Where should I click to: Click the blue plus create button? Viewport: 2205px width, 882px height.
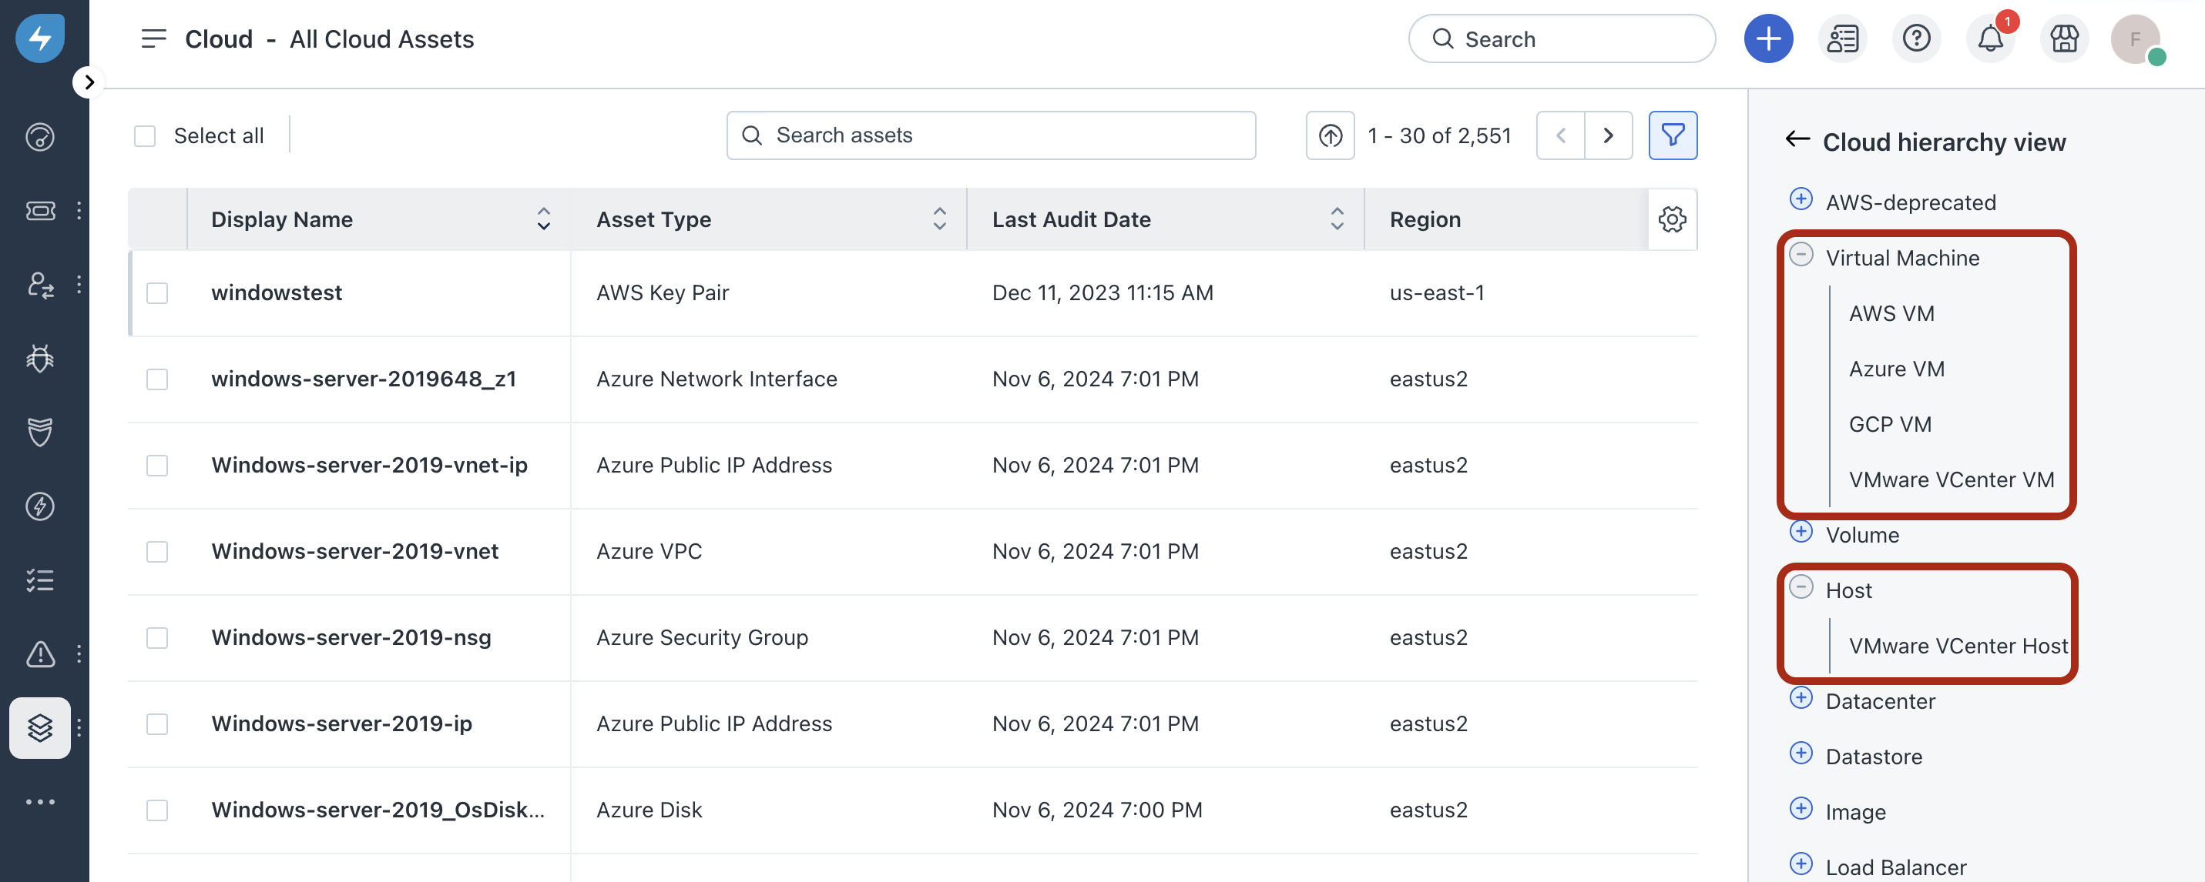coord(1768,38)
